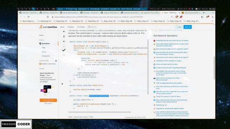Open the BabyStep-44 bookmark folder

60,21
